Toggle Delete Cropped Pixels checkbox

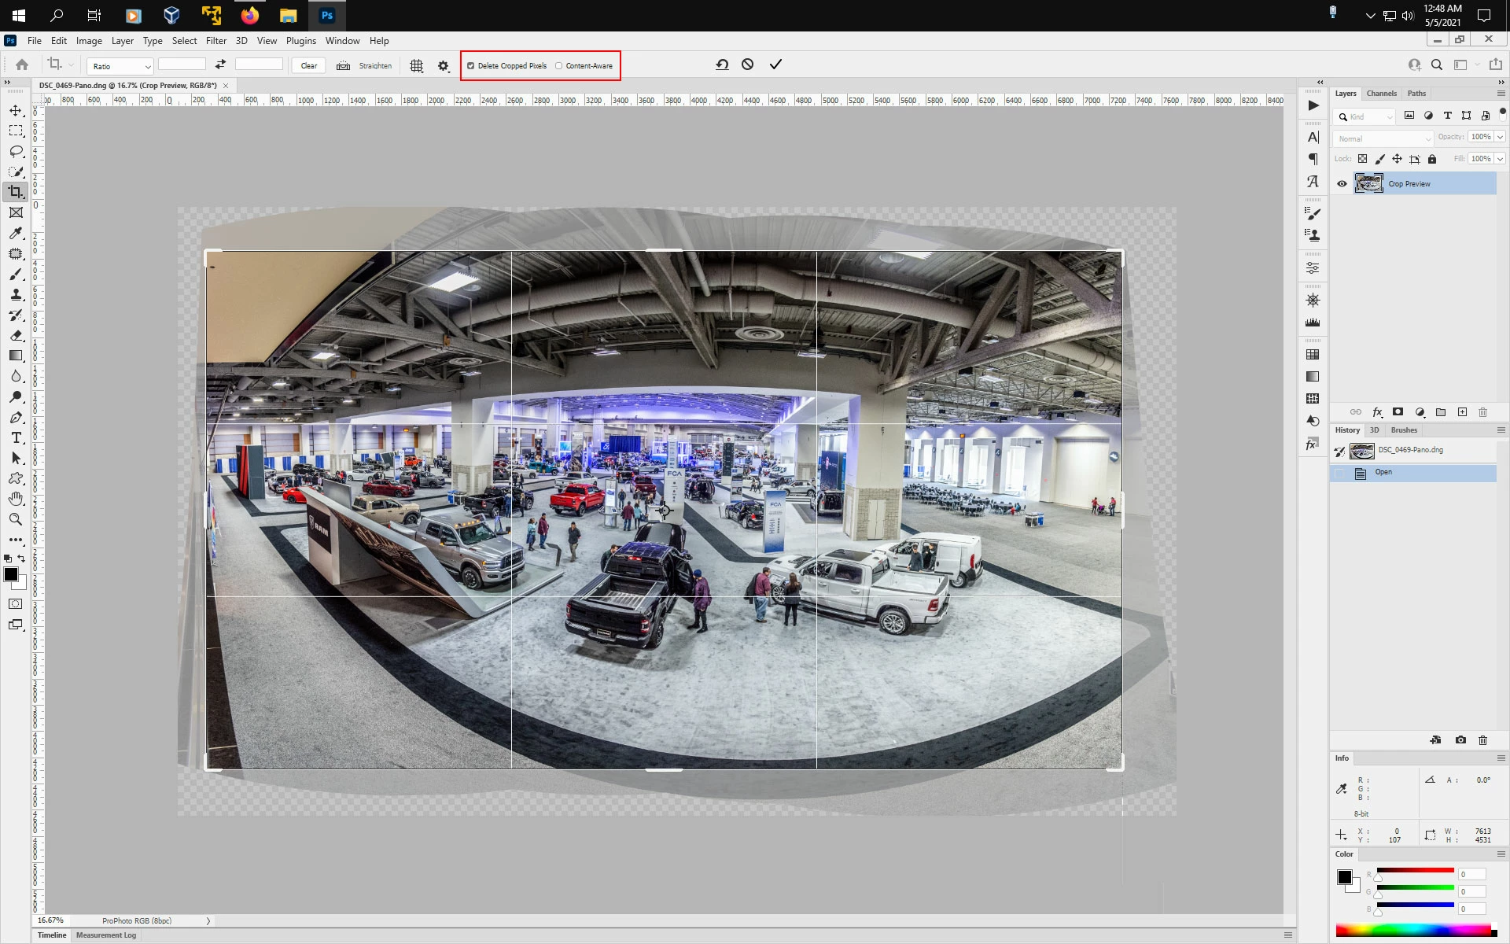(471, 66)
